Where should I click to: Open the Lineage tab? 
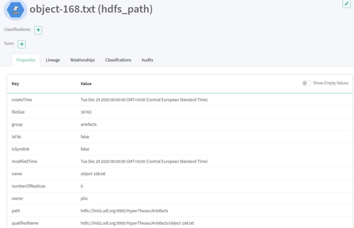(x=53, y=60)
